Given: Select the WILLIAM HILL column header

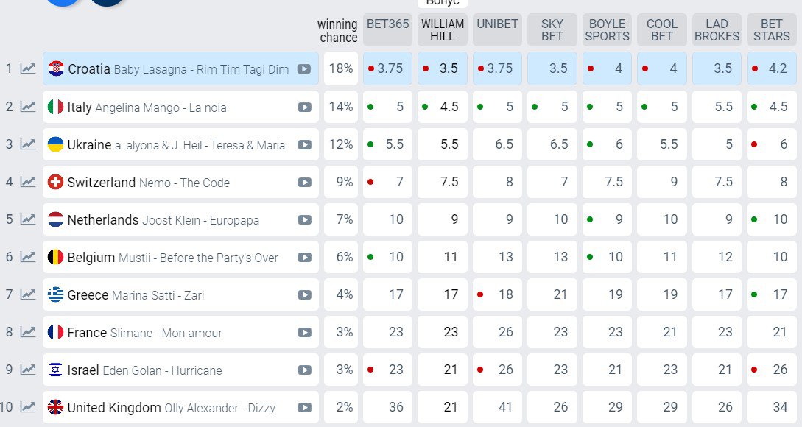Looking at the screenshot, I should [x=443, y=29].
